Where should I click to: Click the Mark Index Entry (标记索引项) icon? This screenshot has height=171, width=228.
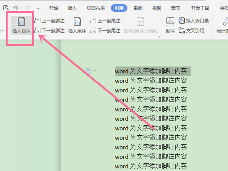coord(222,25)
